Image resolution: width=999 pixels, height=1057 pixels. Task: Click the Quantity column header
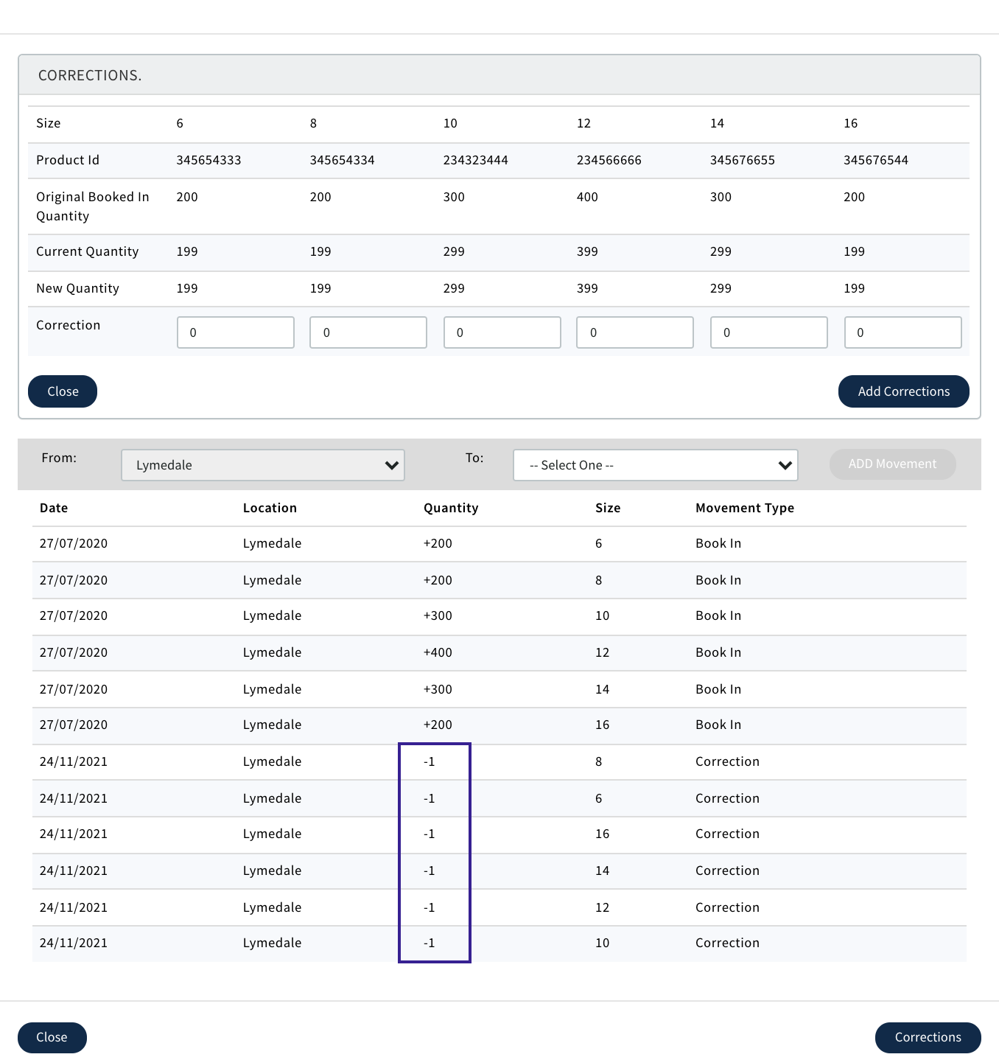(x=451, y=508)
